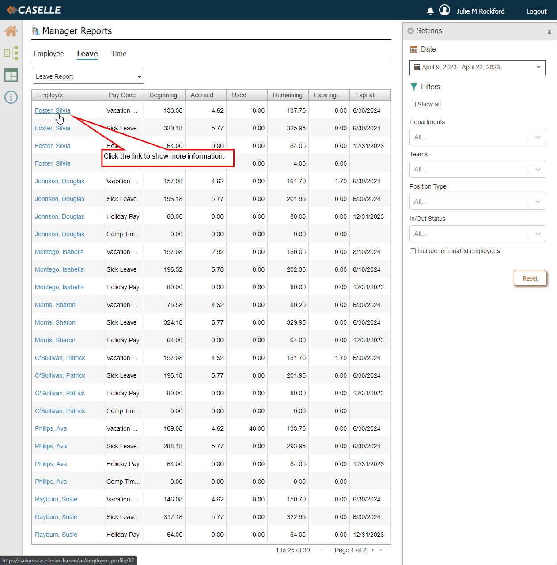
Task: Open the Leave Report dropdown
Action: point(89,76)
